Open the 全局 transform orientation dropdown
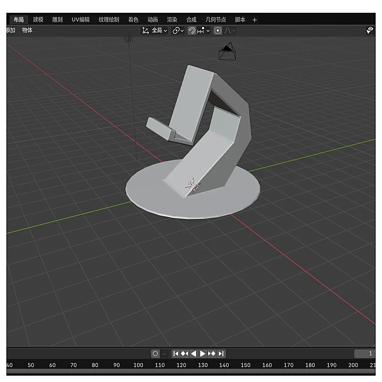The height and width of the screenshot is (382, 382). [154, 31]
